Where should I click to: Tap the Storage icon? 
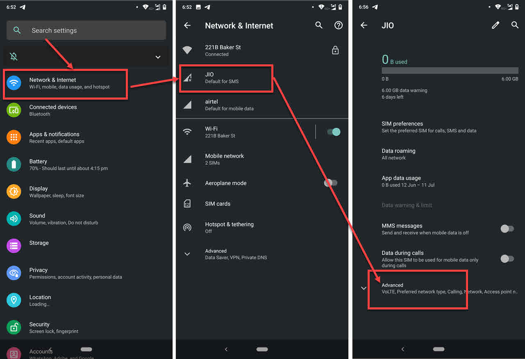click(14, 246)
